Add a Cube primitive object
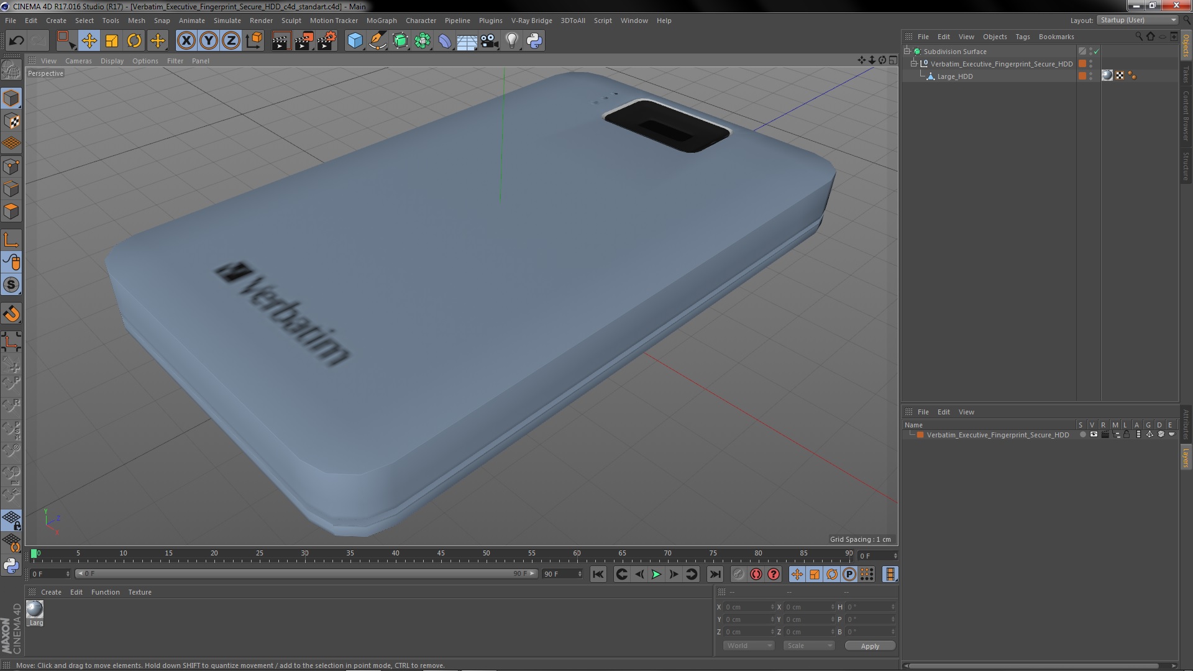The width and height of the screenshot is (1193, 671). point(355,41)
